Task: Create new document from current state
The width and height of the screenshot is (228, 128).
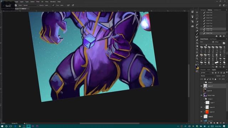Action: (x=217, y=36)
